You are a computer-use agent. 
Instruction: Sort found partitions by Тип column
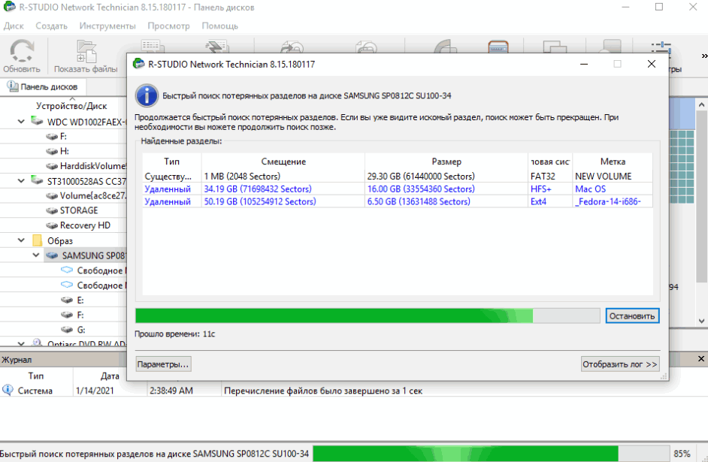171,162
